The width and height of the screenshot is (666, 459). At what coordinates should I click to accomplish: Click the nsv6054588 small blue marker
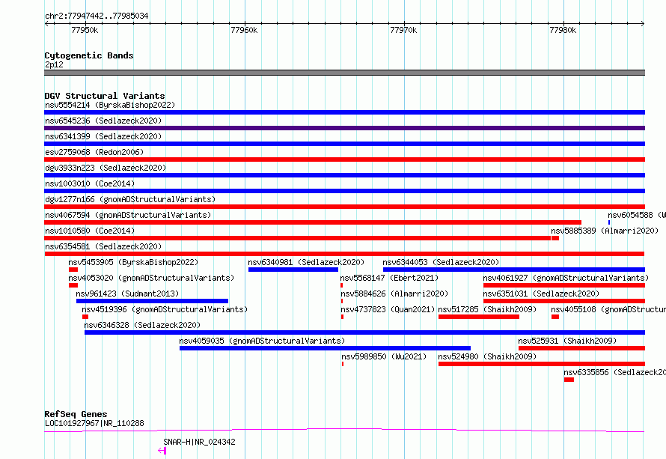609,222
